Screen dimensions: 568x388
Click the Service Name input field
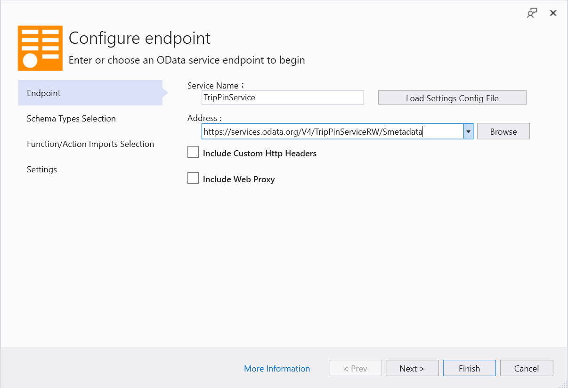coord(283,97)
